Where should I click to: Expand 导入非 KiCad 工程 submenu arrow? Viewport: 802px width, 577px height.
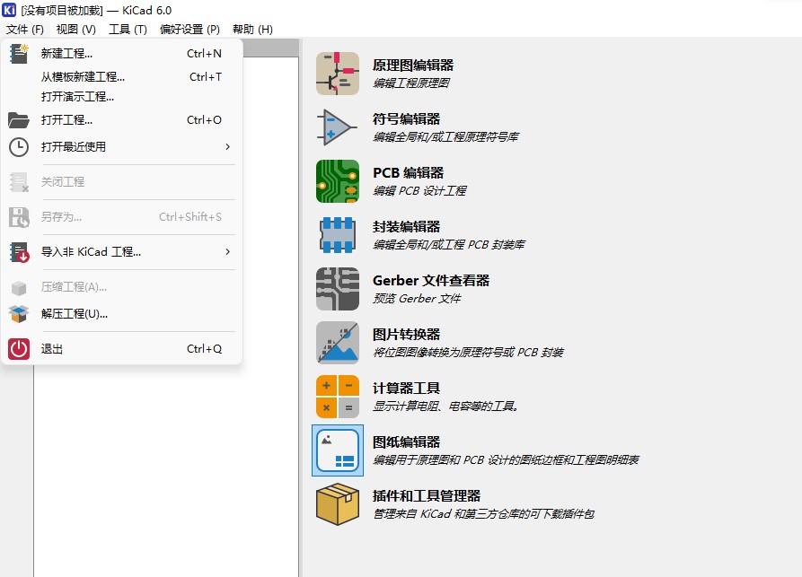click(227, 251)
